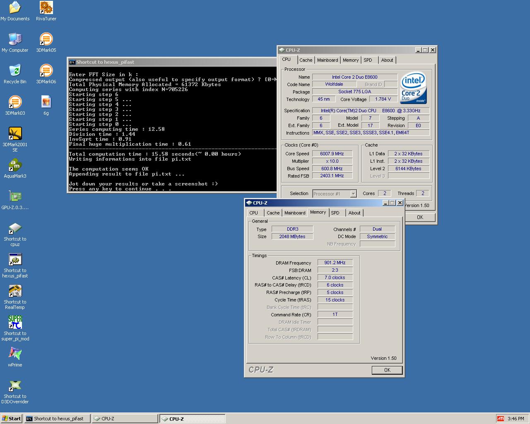Click the CPU-Z title bar icon of the Memory window
This screenshot has width=530, height=424.
pyautogui.click(x=249, y=203)
